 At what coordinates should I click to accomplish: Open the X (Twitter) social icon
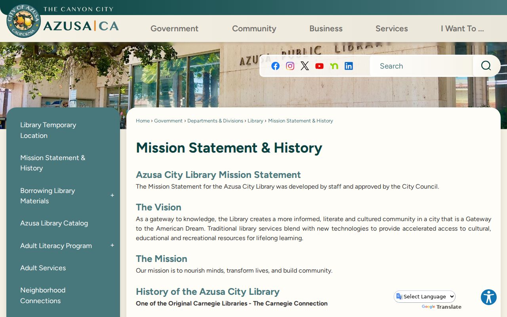tap(305, 66)
